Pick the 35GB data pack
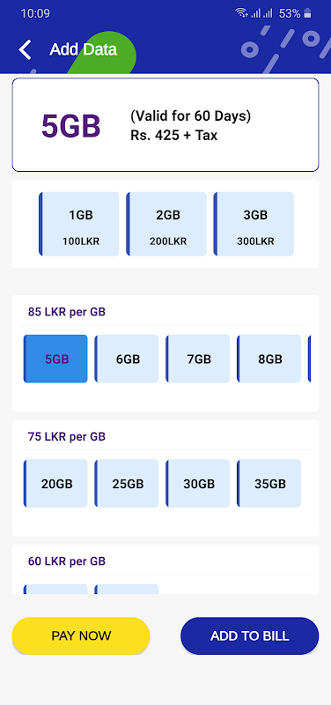Screen dimensions: 331x705 [x=269, y=483]
